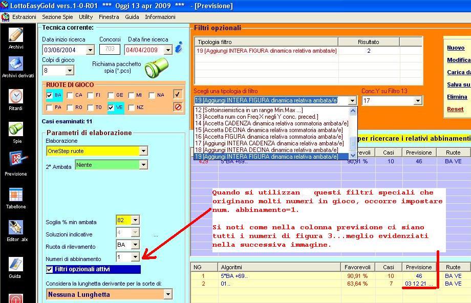Open Ruota di rilevamento dropdown
The image size is (471, 303).
pyautogui.click(x=135, y=245)
